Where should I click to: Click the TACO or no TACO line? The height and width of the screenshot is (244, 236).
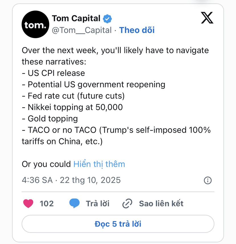point(116,130)
